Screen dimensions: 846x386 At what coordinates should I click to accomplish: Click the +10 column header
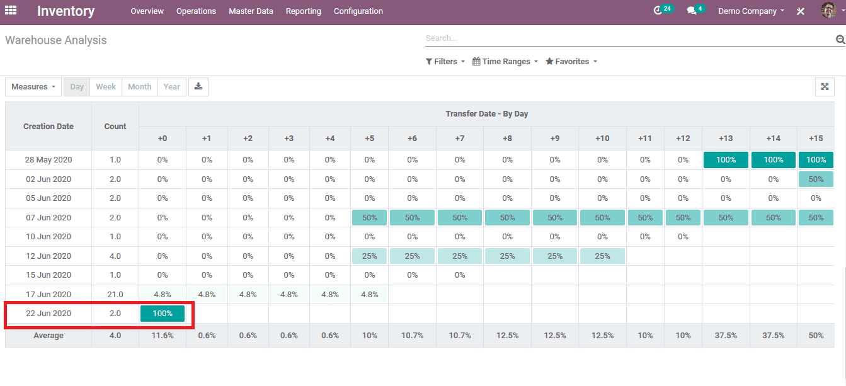pos(602,139)
